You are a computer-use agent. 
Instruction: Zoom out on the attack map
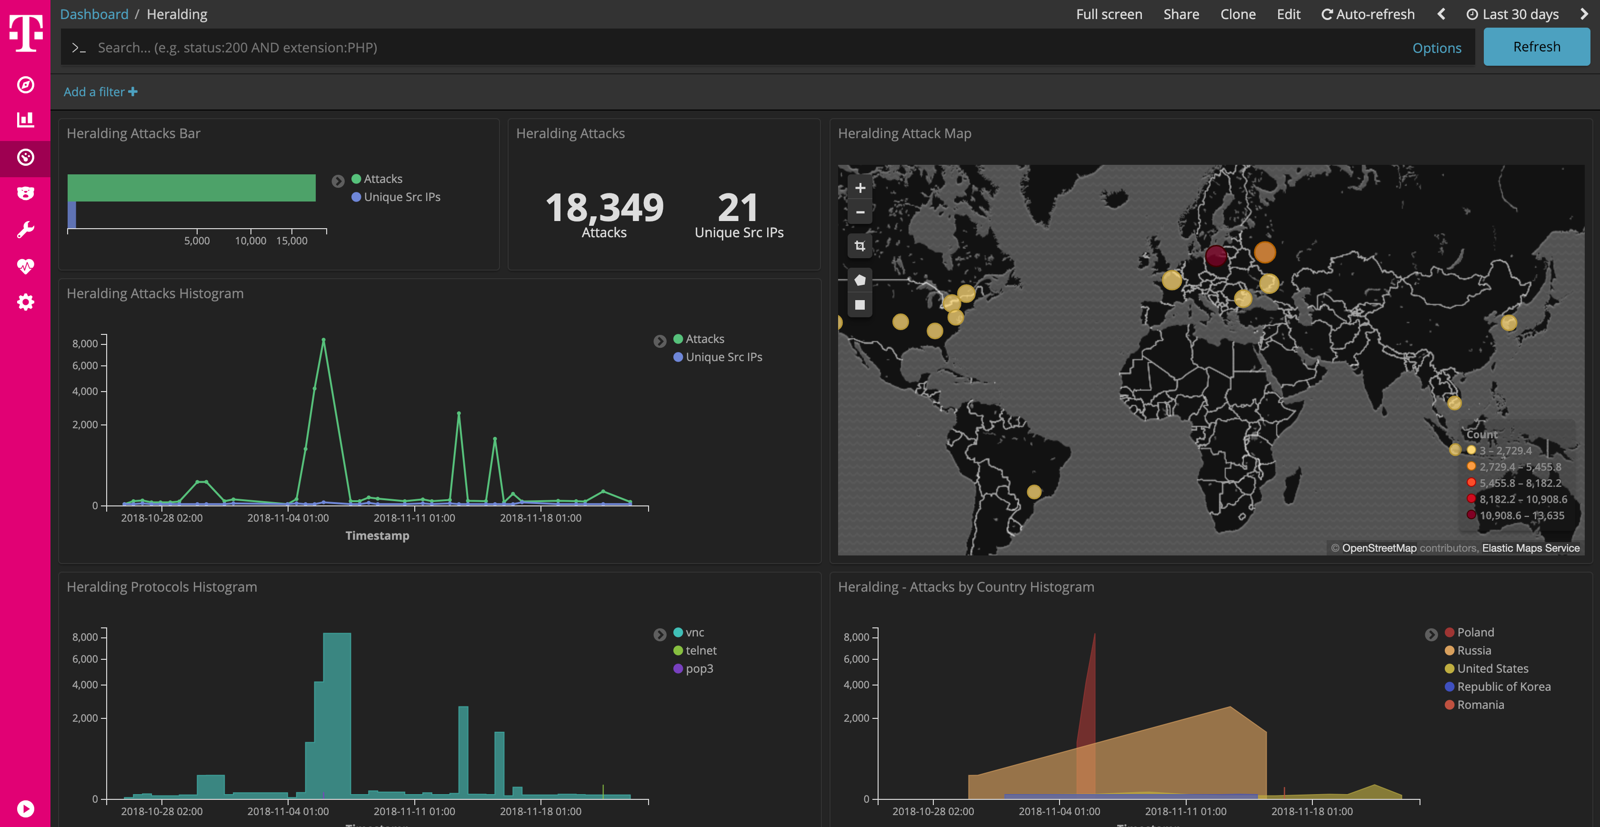point(860,212)
